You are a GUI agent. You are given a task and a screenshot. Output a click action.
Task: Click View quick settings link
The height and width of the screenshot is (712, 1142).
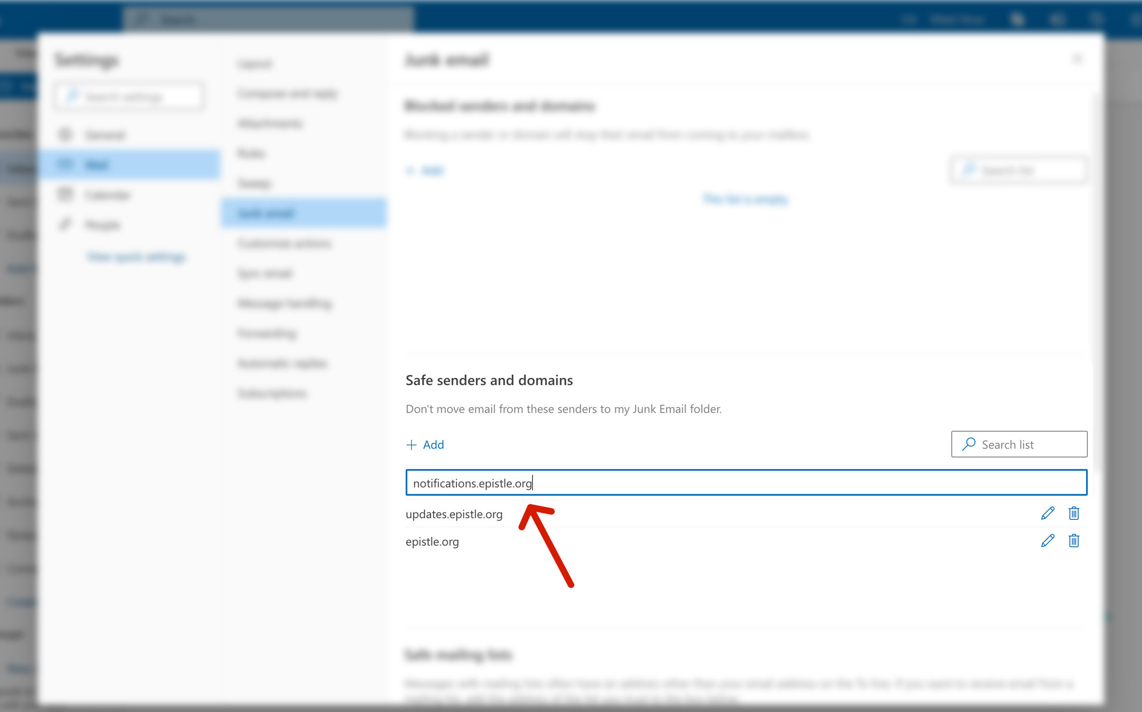(136, 257)
